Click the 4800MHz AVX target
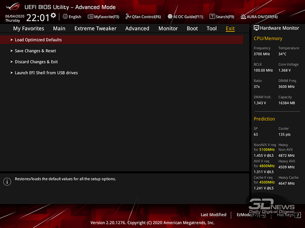The width and height of the screenshot is (305, 228). 267,166
